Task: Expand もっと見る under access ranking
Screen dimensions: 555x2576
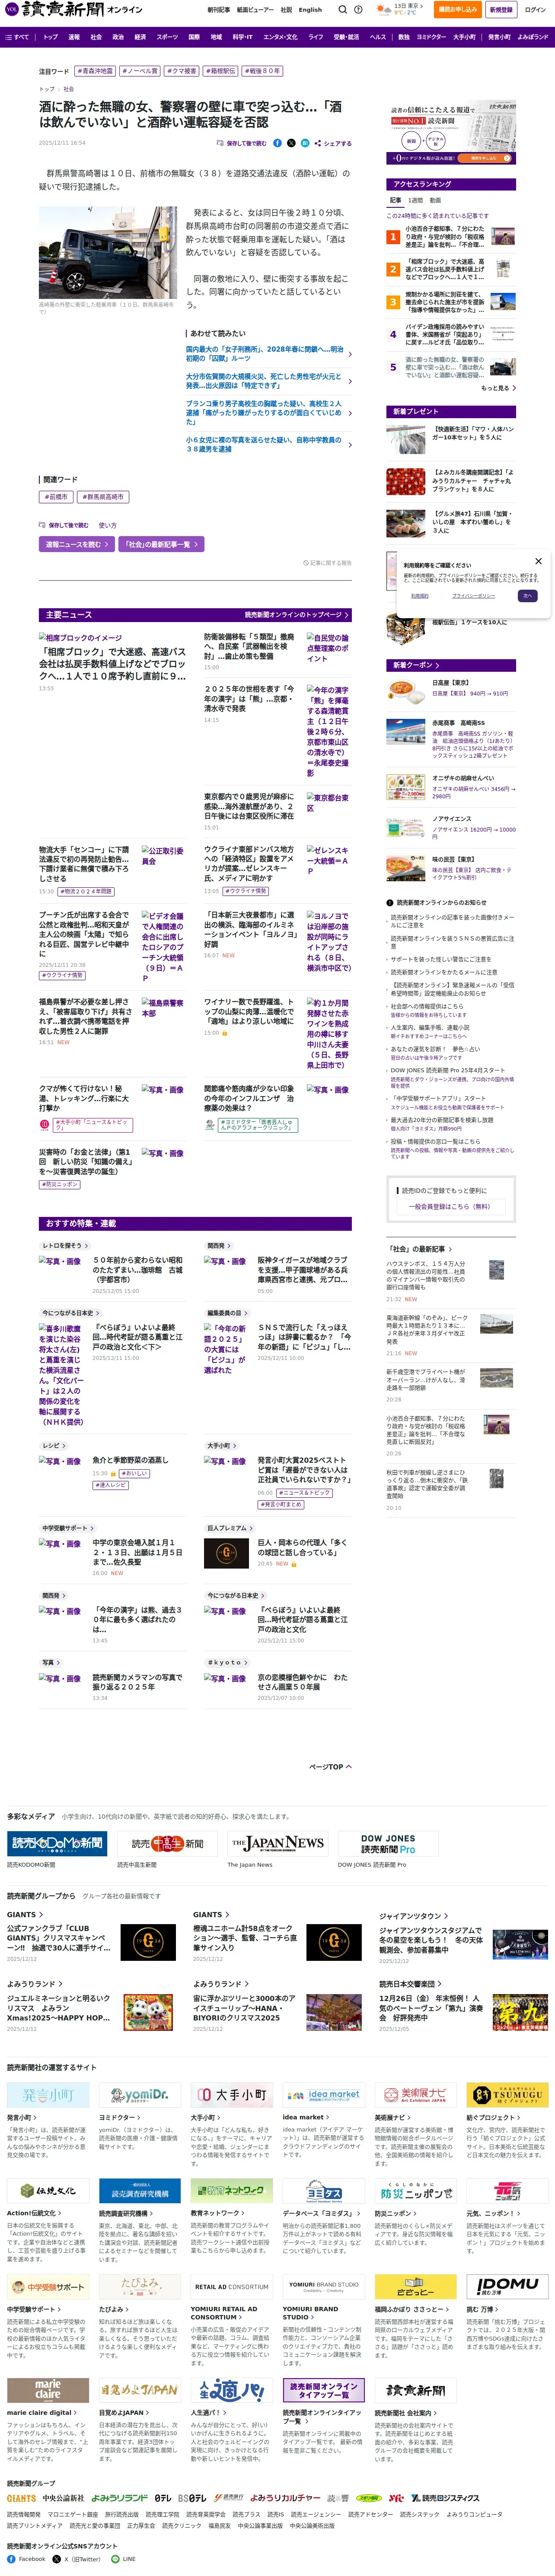Action: [x=497, y=388]
